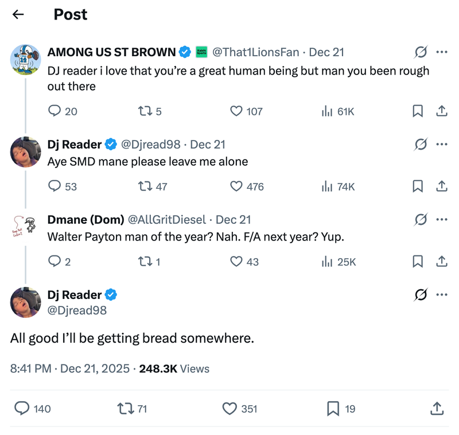The width and height of the screenshot is (459, 435).
Task: Repost the main "All good" post
Action: pyautogui.click(x=124, y=409)
